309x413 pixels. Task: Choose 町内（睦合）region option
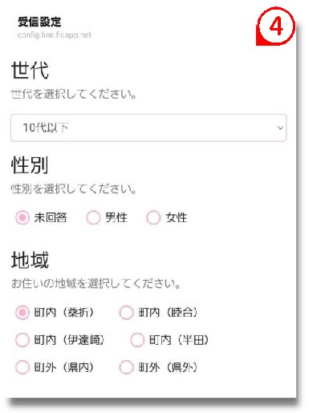126,312
